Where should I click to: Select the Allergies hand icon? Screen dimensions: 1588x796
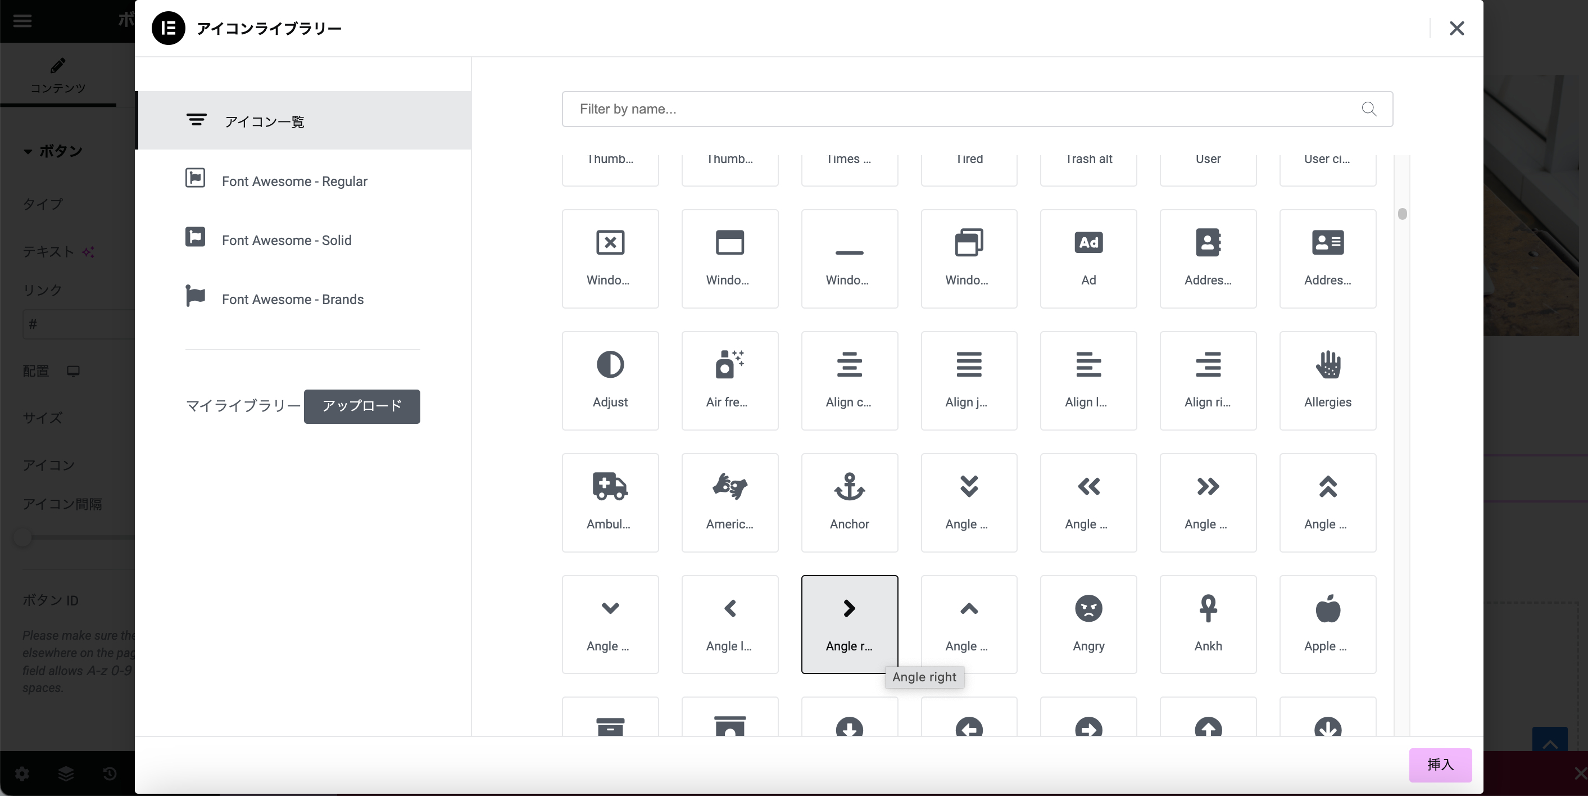coord(1327,380)
